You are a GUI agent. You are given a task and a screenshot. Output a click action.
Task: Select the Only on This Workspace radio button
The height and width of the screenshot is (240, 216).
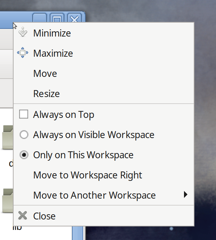(x=24, y=155)
